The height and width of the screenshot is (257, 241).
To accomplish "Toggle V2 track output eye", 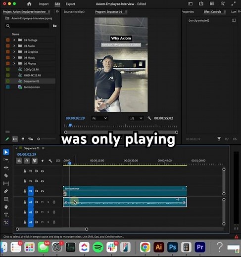I will (42, 181).
